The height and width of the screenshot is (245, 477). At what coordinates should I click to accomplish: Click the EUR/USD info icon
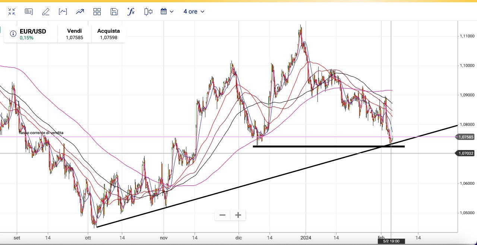[13, 34]
